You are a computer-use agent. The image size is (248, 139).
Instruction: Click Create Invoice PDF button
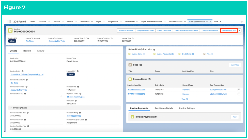click(229, 31)
